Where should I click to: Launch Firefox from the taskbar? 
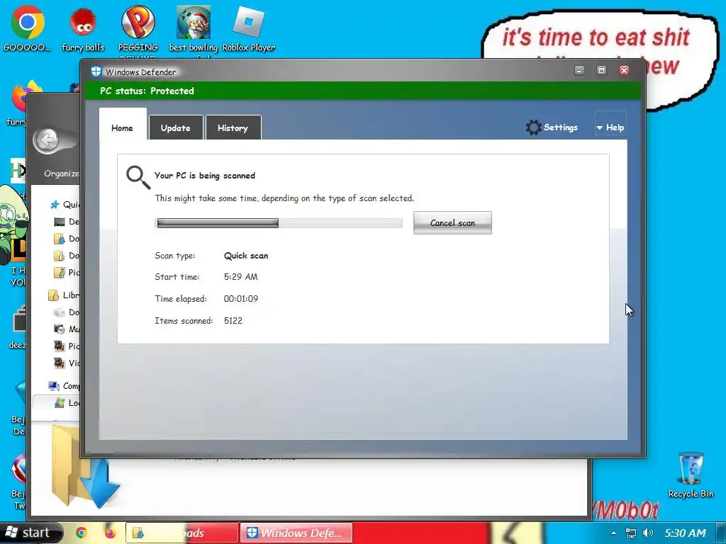pos(110,533)
